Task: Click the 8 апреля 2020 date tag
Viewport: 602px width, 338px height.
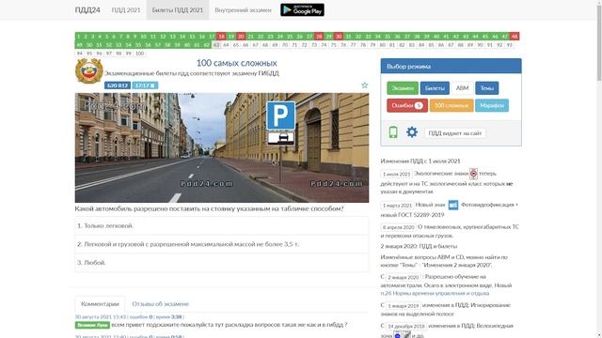Action: (399, 227)
